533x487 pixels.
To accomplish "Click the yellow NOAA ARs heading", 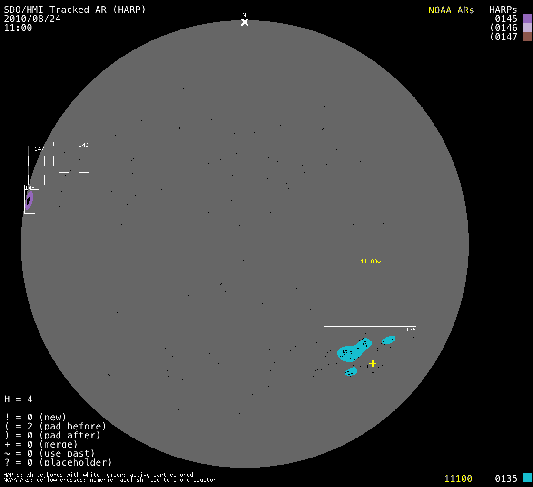I will [x=451, y=10].
